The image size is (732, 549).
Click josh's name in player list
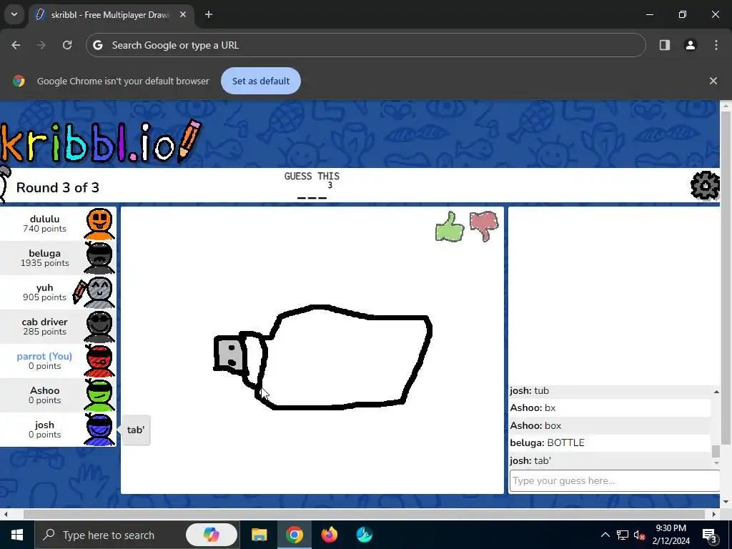tap(44, 425)
